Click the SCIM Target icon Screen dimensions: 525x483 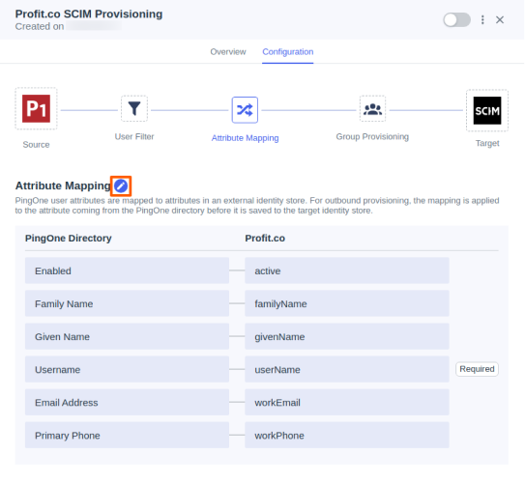(x=487, y=110)
